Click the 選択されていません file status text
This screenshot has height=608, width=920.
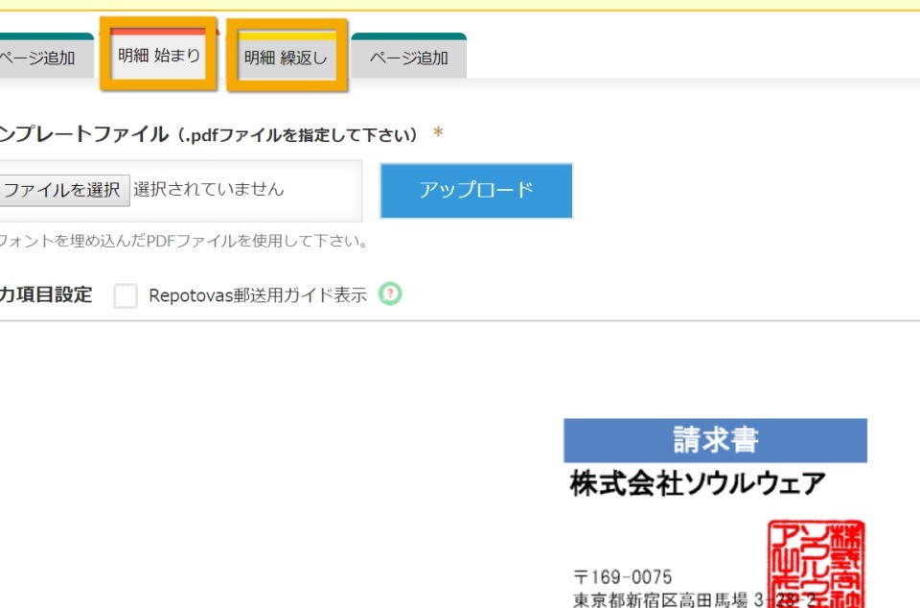208,189
